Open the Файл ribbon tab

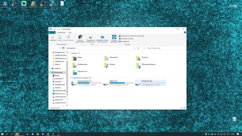pos(52,32)
